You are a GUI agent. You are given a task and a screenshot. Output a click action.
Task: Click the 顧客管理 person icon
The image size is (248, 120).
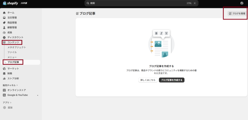(4, 27)
